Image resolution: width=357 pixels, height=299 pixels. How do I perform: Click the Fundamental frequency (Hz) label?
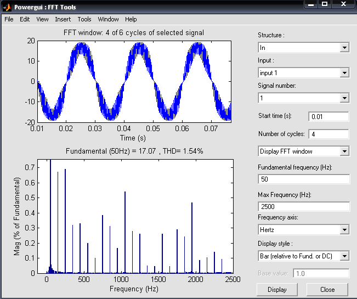[295, 167]
